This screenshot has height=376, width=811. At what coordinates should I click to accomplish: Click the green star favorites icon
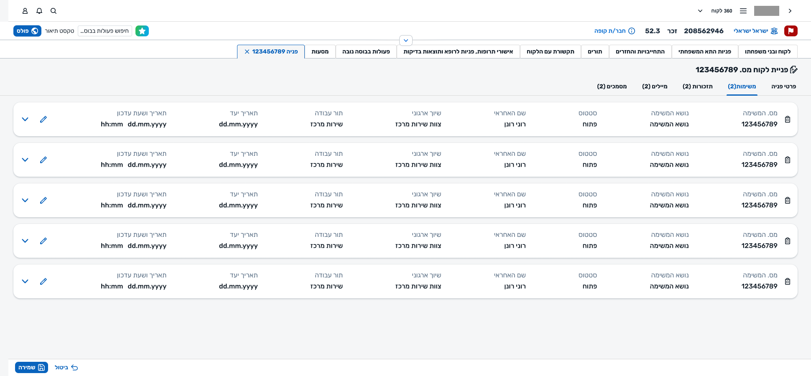click(142, 31)
